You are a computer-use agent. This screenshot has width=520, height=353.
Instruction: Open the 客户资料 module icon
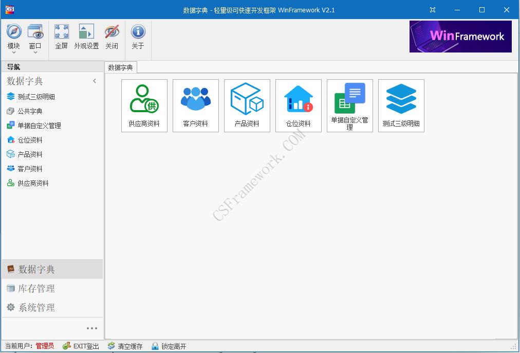pos(195,105)
